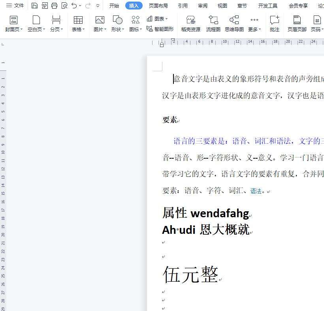Screen dimensions: 324x311
Task: Click the Redo arrow
Action: pyautogui.click(x=88, y=6)
